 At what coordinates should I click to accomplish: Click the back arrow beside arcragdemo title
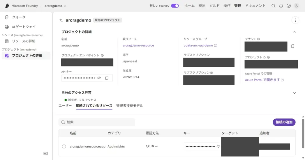coord(61,20)
